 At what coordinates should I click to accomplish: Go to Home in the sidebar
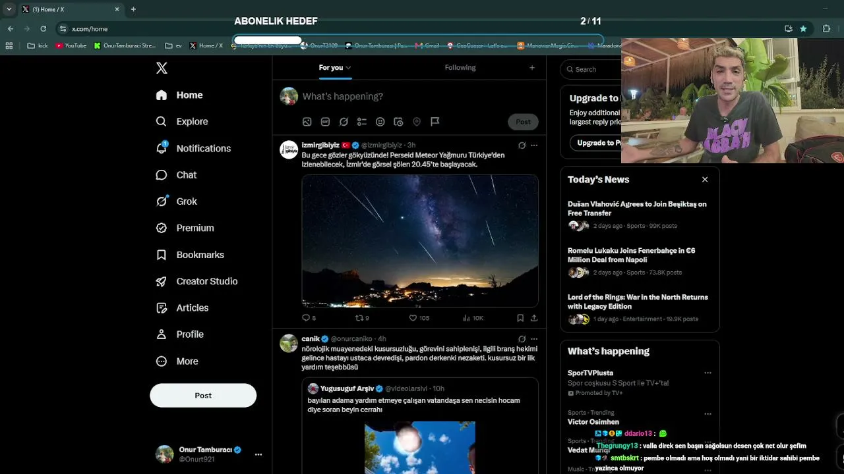[179, 95]
